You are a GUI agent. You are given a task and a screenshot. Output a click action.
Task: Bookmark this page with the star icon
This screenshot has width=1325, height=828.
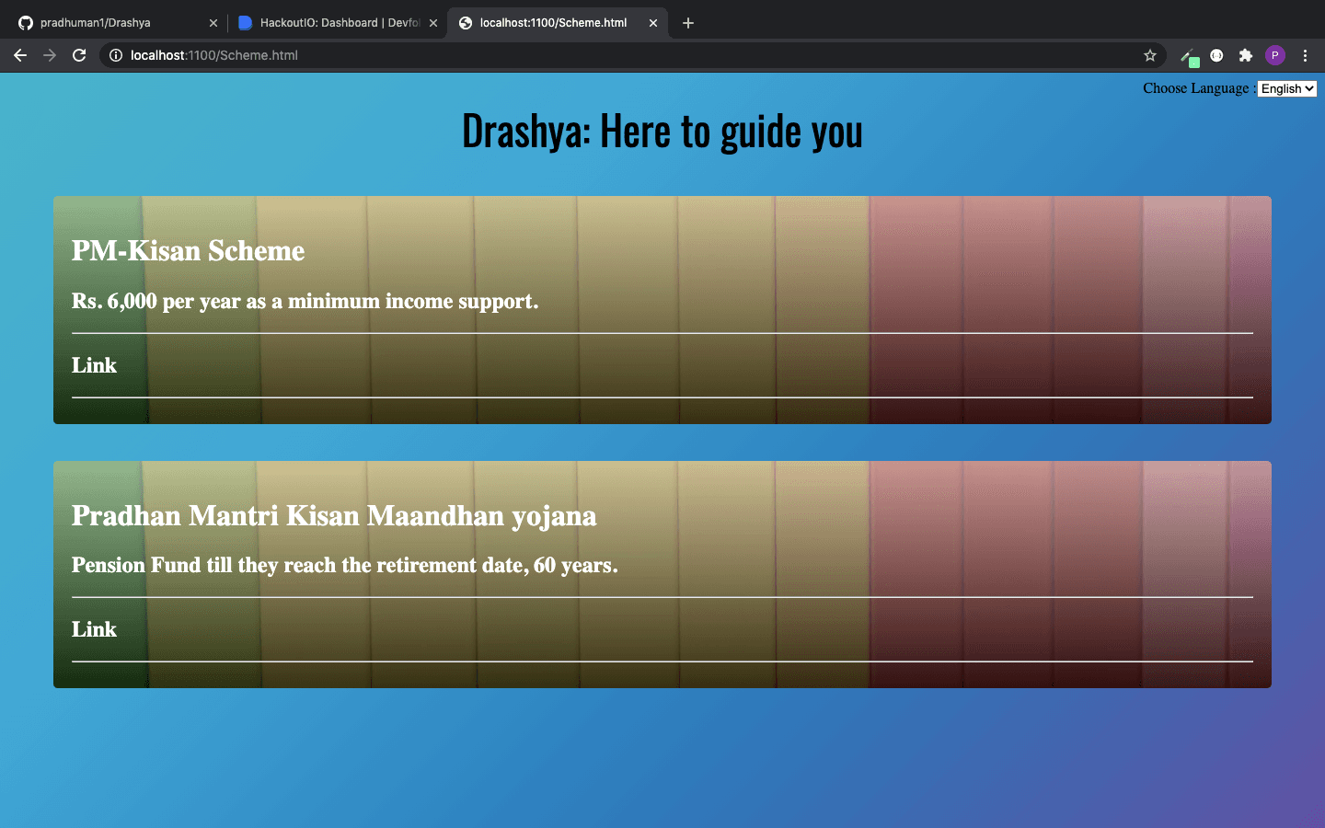pos(1149,55)
